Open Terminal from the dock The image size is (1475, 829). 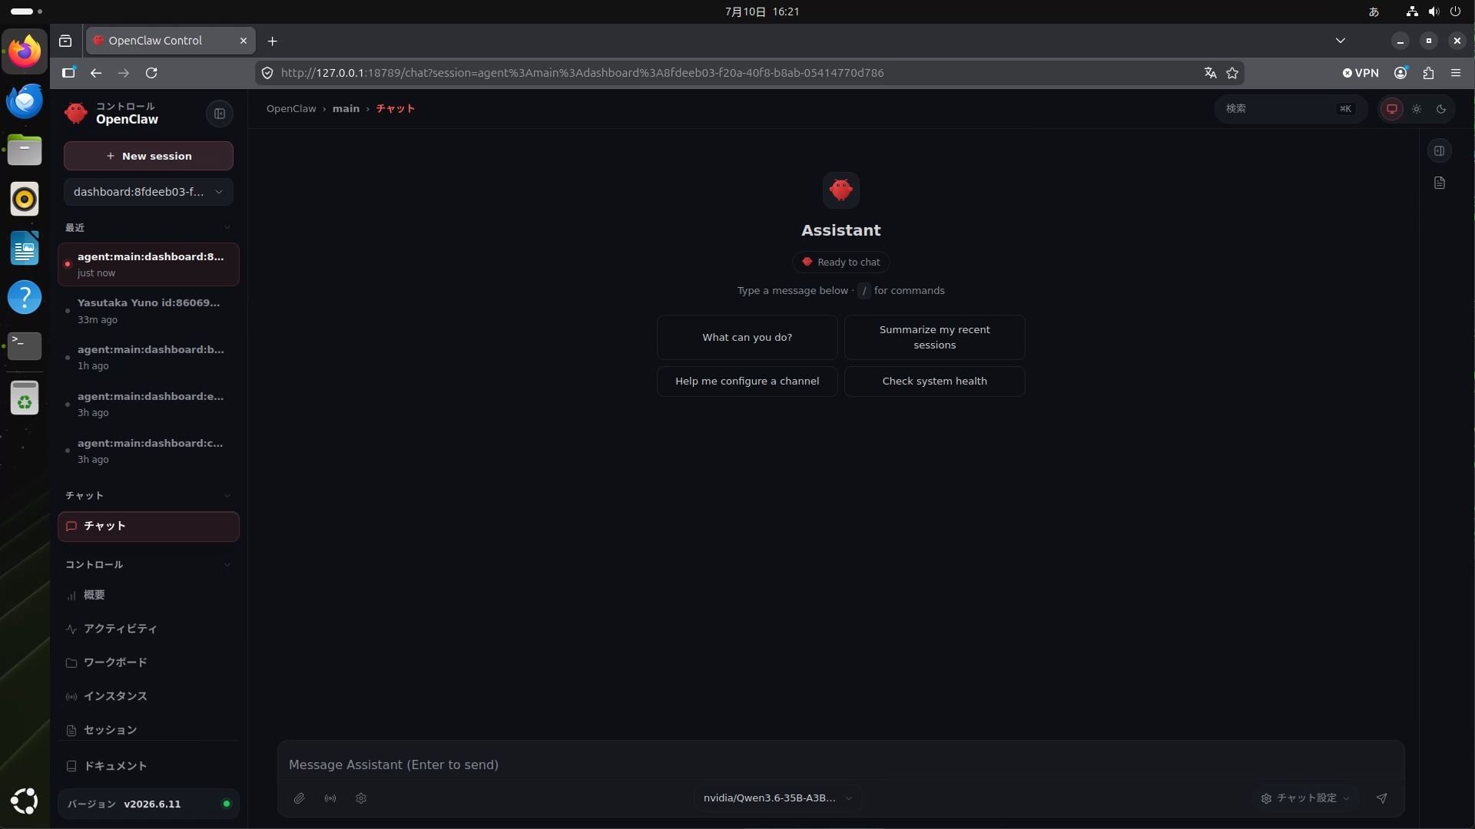tap(25, 346)
